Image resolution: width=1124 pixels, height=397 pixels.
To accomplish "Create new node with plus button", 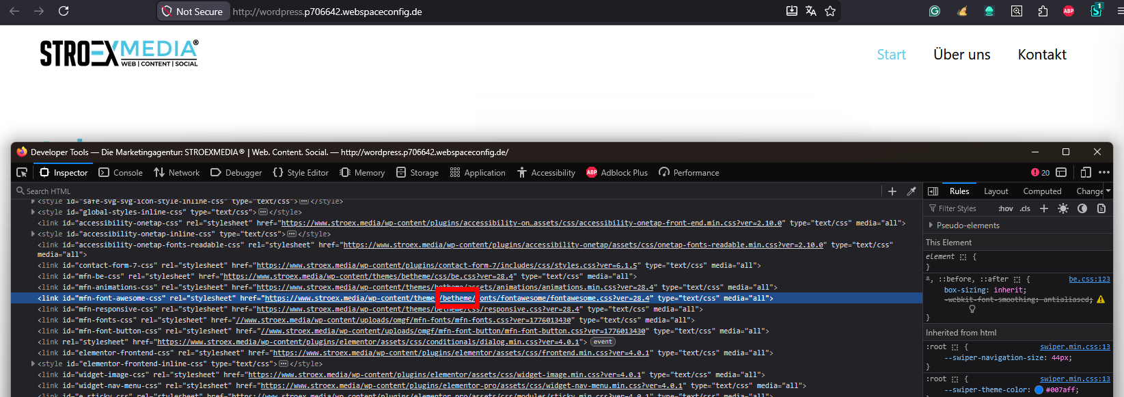I will (x=892, y=191).
